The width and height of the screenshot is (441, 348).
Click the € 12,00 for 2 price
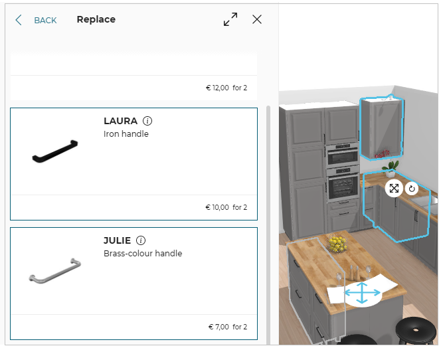pyautogui.click(x=226, y=88)
